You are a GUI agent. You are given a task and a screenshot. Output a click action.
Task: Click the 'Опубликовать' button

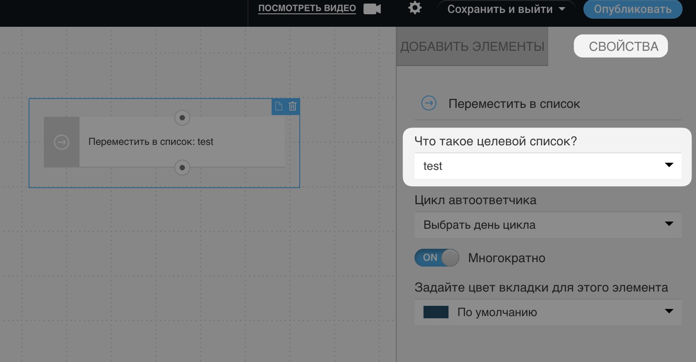[633, 9]
